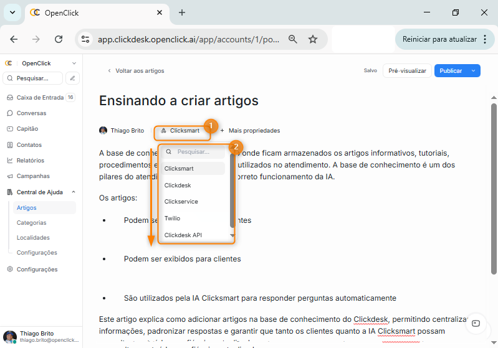This screenshot has width=498, height=348.
Task: Collapse the Central de Ajuda section
Action: click(x=74, y=192)
